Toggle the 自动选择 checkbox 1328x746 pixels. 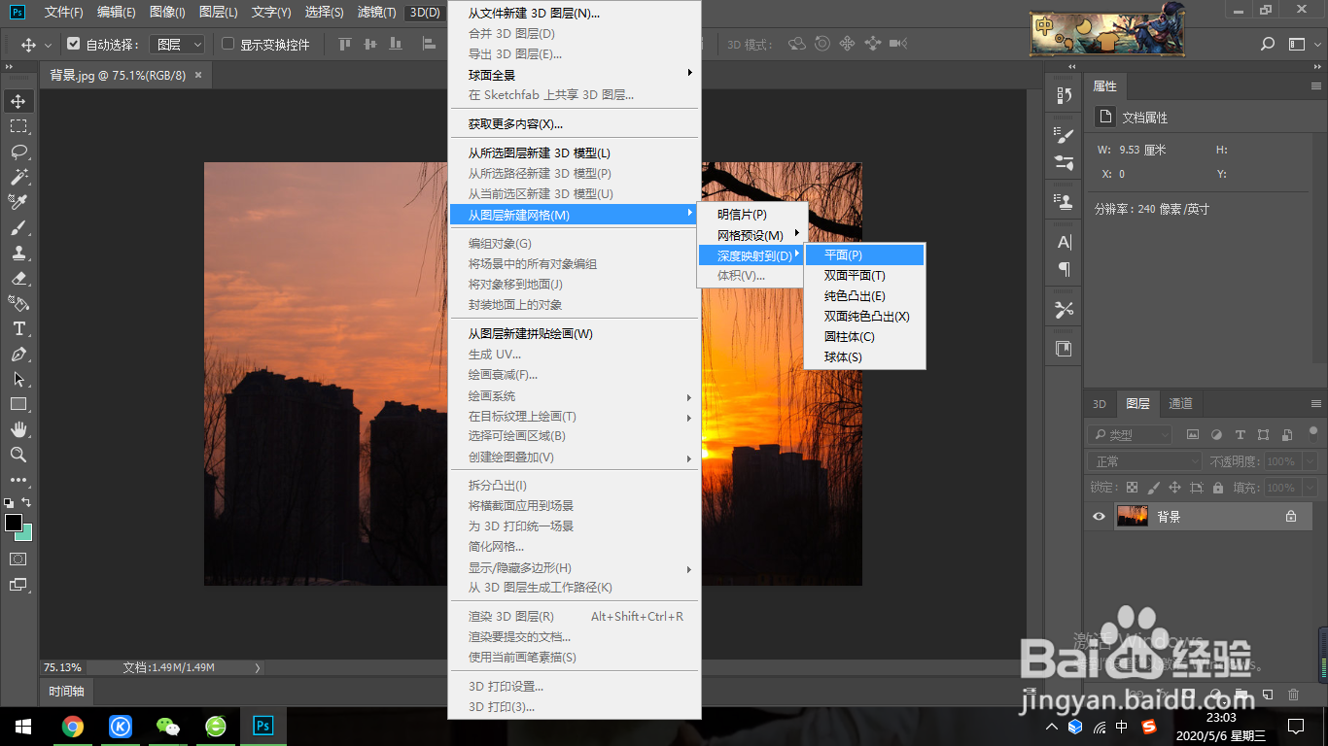pos(74,44)
